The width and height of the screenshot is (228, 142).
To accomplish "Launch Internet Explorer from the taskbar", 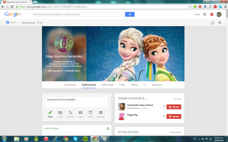I will click(56, 139).
